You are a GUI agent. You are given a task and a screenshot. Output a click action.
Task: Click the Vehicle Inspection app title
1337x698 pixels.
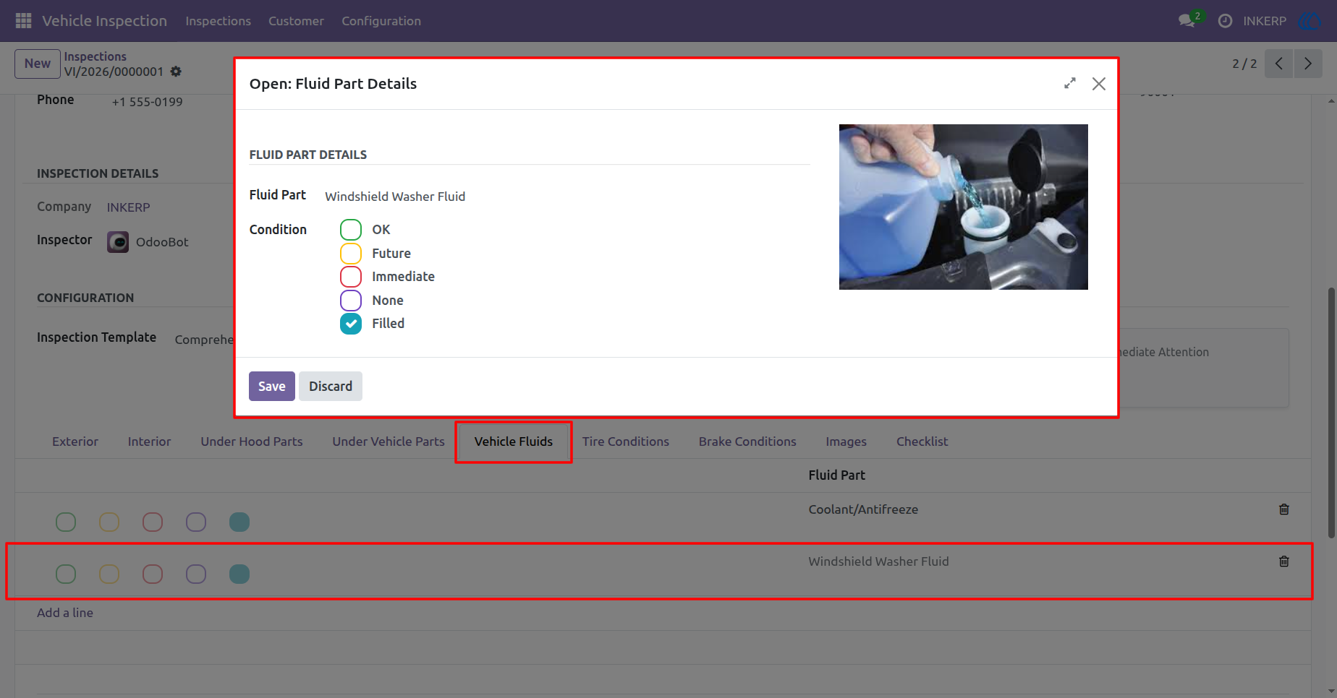[x=104, y=21]
